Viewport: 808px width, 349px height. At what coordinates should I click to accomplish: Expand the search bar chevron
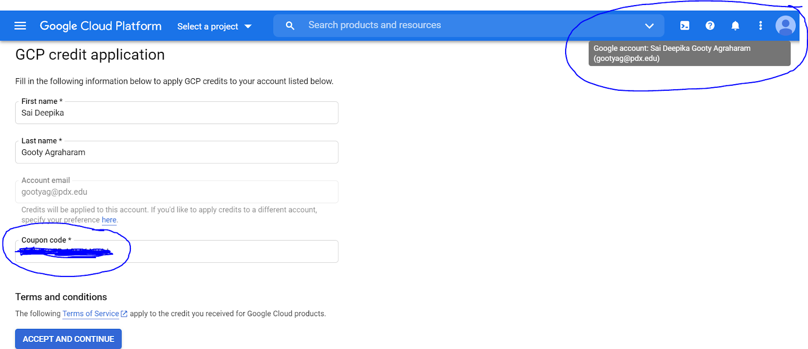pos(649,26)
